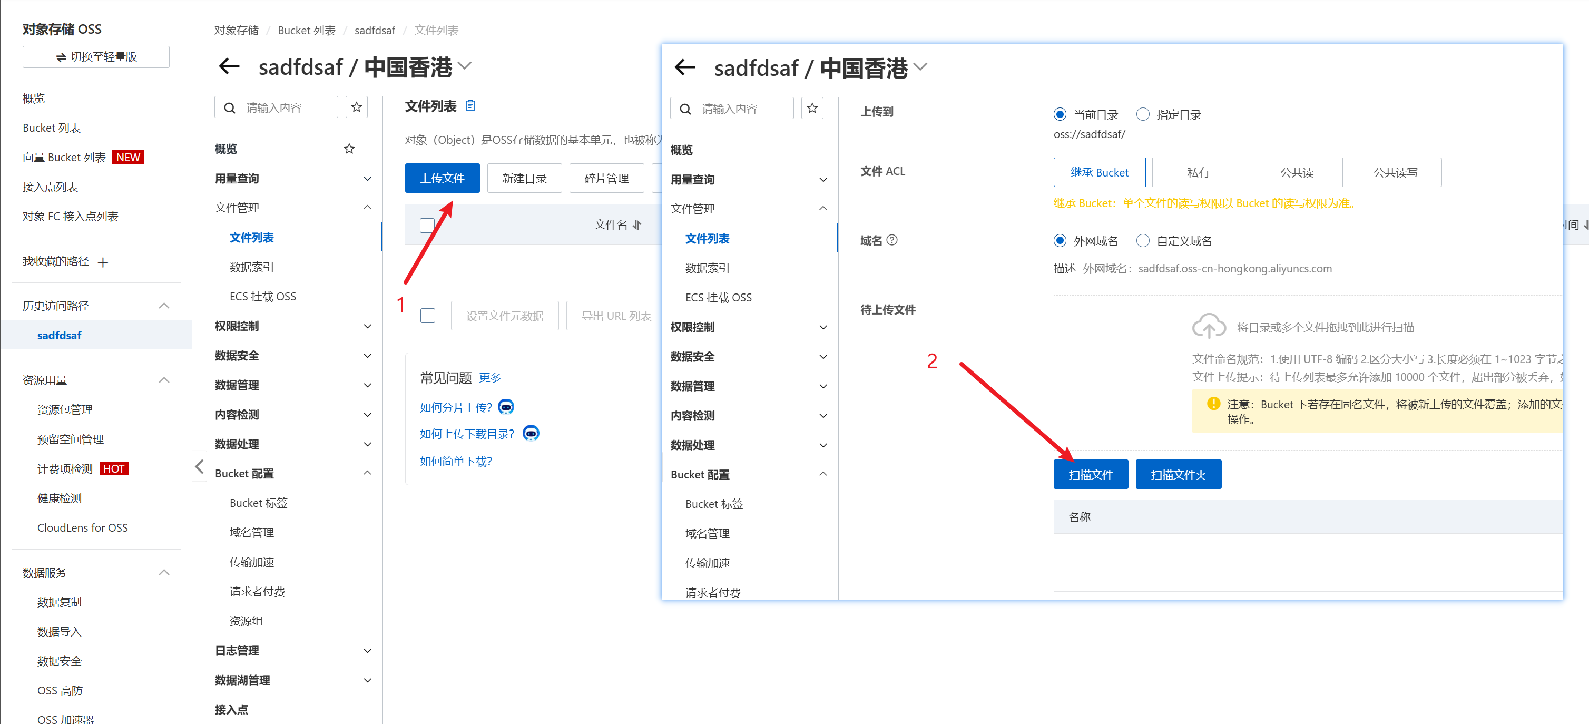The image size is (1589, 724).
Task: Open 数据索引 in the file management menu
Action: point(251,267)
